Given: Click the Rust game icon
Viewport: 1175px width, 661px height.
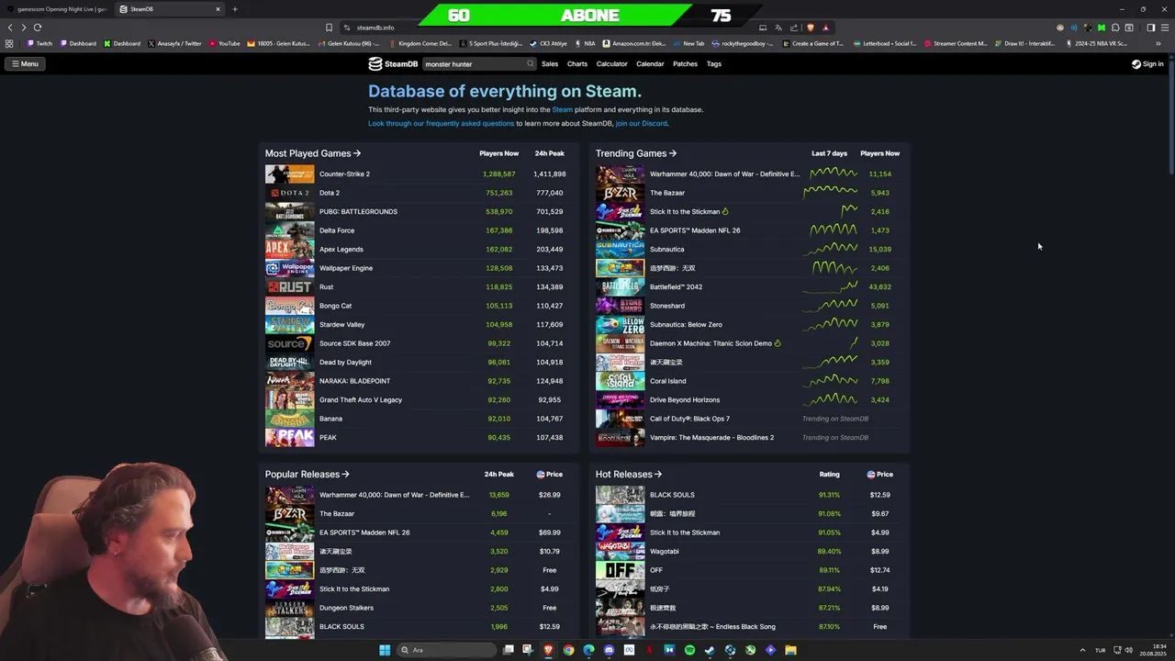Looking at the screenshot, I should pyautogui.click(x=289, y=286).
